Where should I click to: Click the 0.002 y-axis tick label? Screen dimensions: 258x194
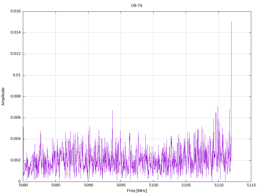(16, 160)
